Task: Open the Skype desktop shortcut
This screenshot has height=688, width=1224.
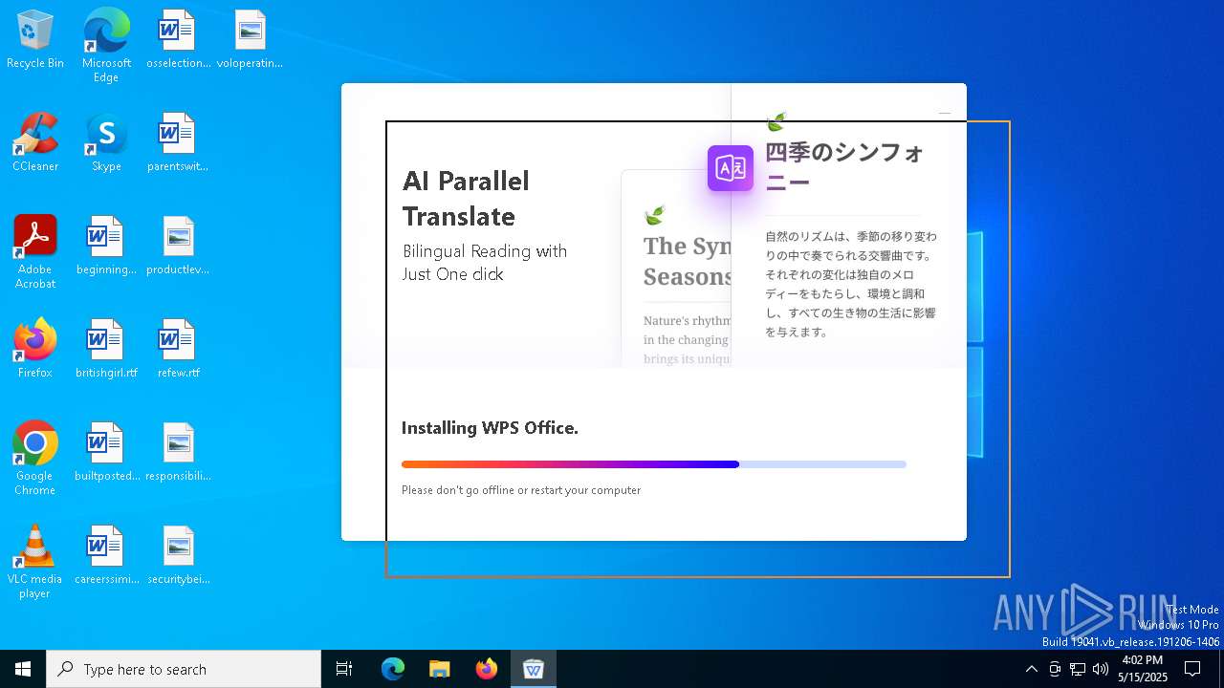Action: pyautogui.click(x=106, y=143)
